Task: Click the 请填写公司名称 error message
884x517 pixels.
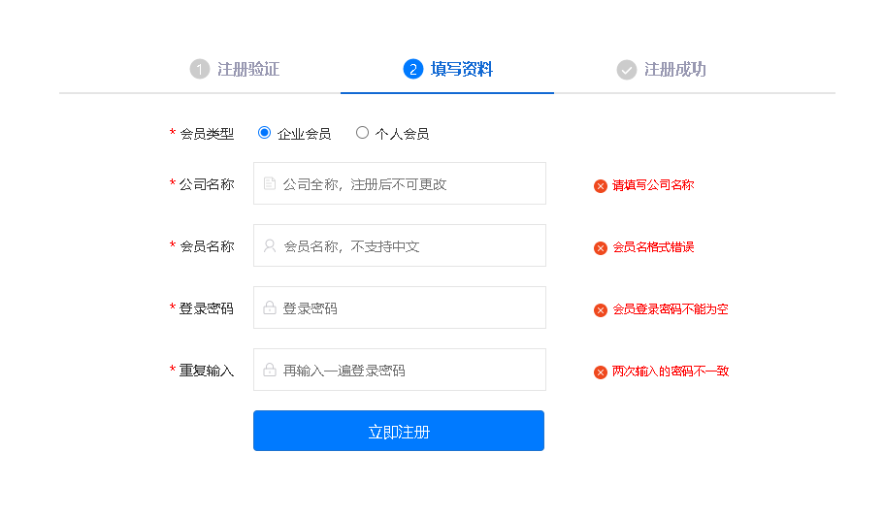Action: [653, 185]
